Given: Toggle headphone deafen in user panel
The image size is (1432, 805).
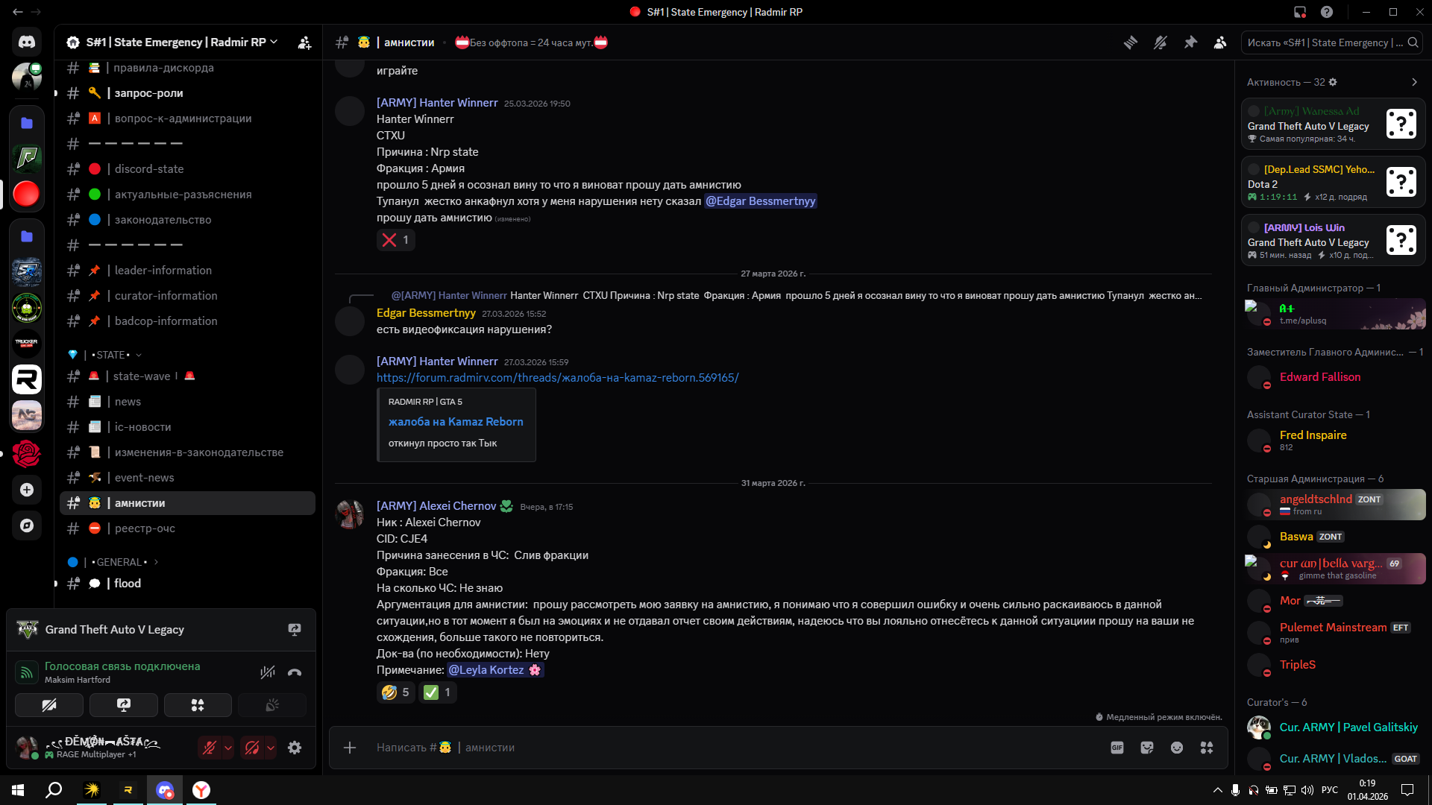Looking at the screenshot, I should point(252,748).
